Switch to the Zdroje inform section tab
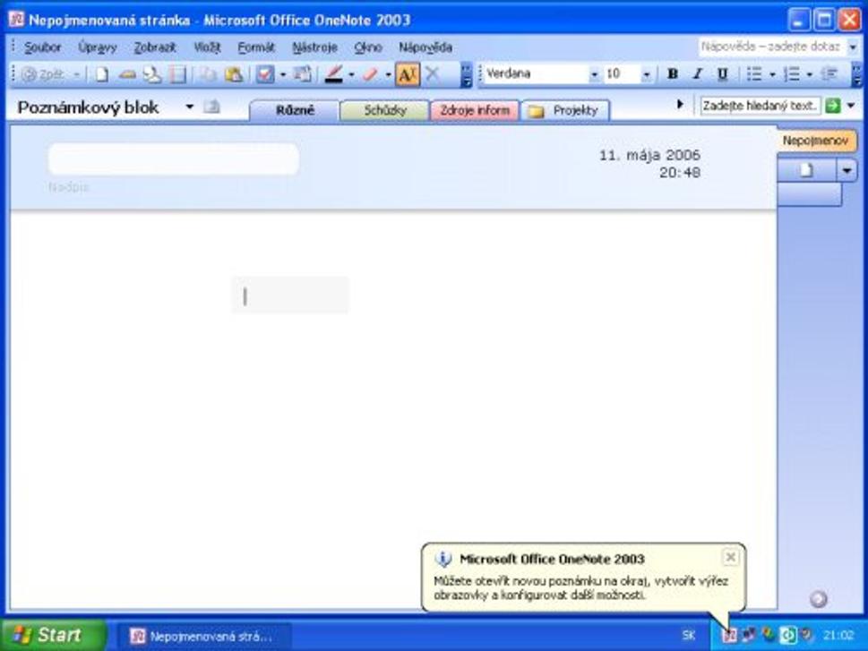868x651 pixels. coord(475,110)
